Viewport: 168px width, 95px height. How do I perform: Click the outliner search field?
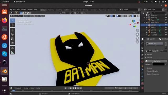[159, 13]
